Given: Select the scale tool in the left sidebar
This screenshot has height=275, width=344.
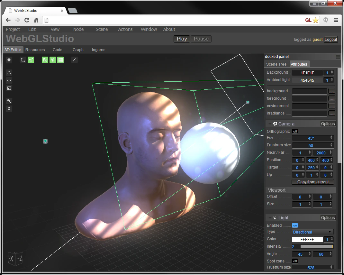Looking at the screenshot, I should [9, 88].
